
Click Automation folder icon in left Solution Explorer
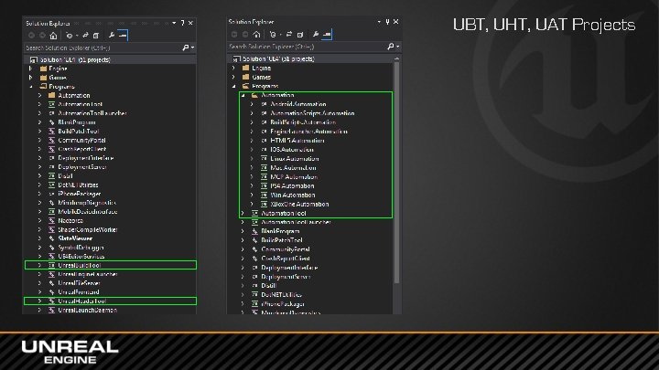coord(51,96)
